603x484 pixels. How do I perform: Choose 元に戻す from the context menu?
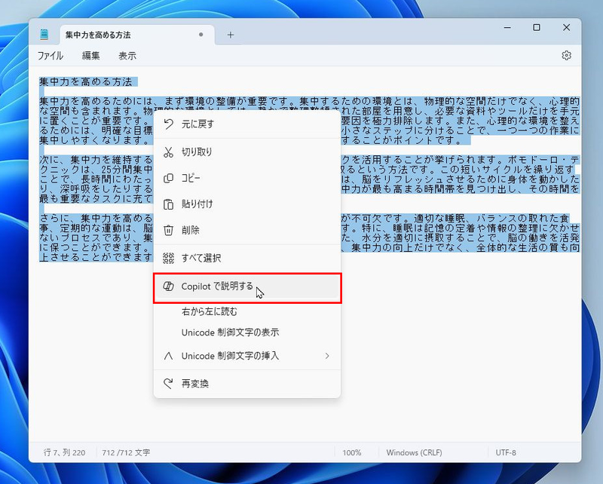pos(247,124)
